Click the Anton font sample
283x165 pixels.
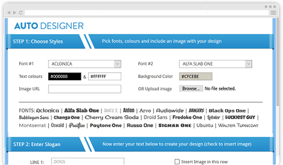click(128, 110)
